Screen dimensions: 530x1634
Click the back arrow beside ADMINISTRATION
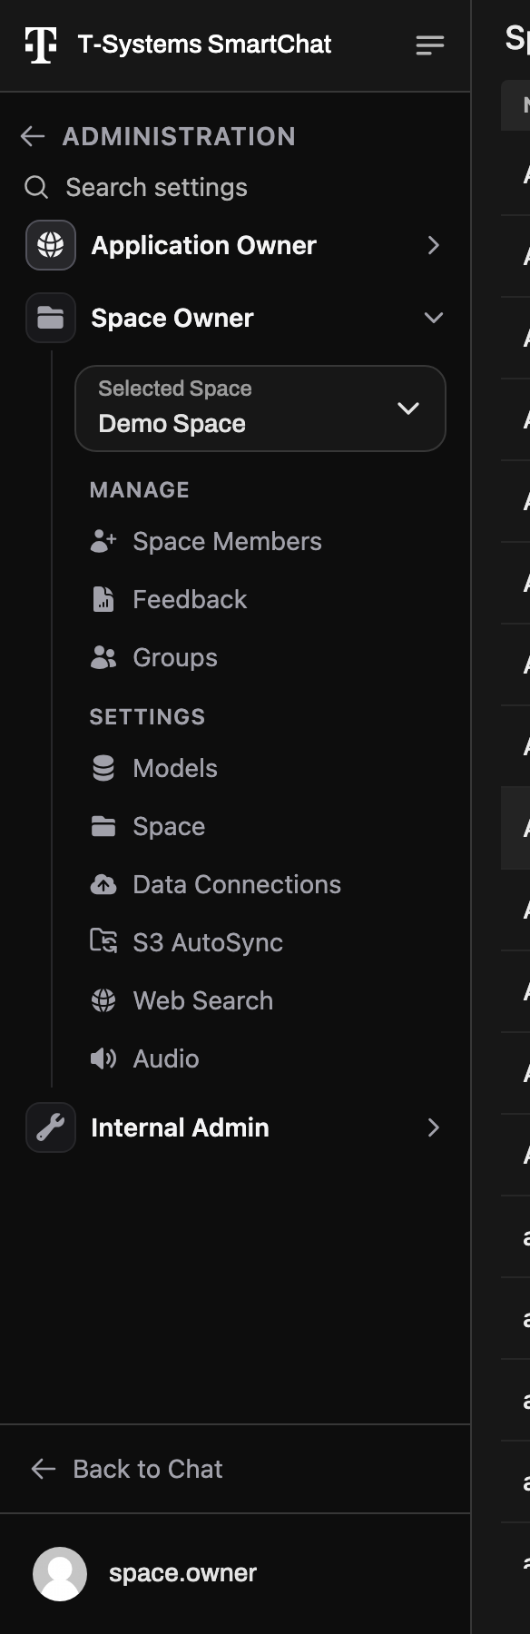[x=33, y=136]
